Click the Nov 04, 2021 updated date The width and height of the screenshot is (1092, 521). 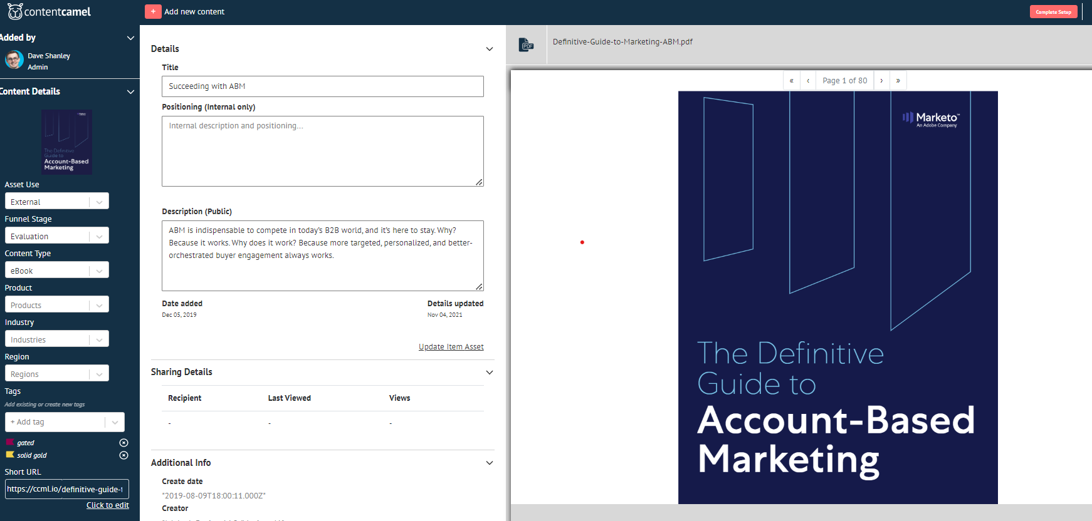click(445, 315)
